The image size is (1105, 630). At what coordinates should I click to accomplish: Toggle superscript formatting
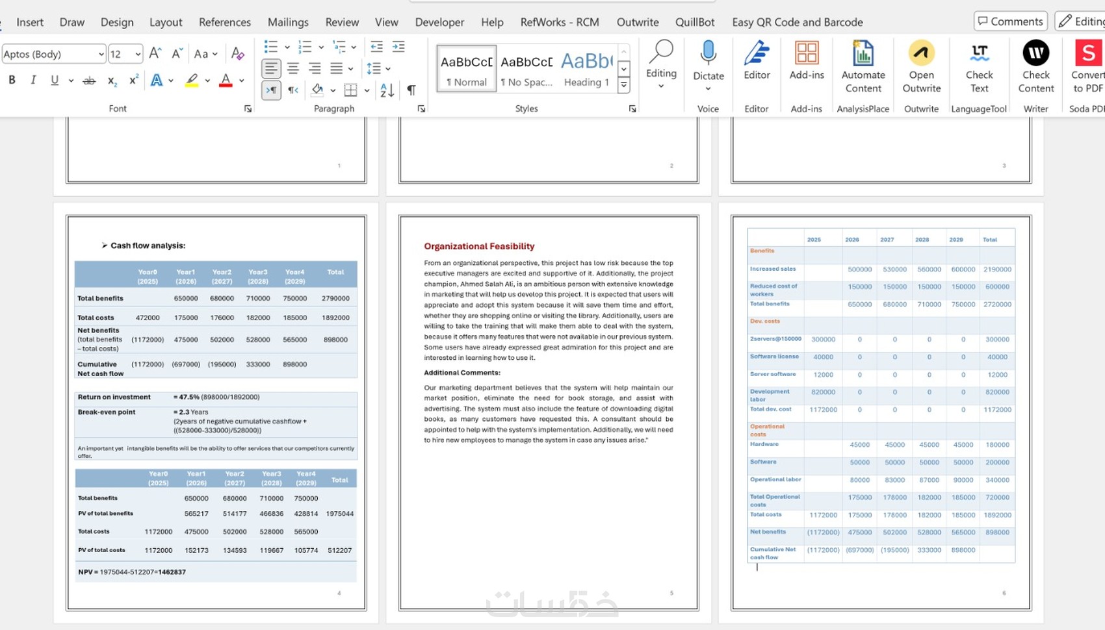[133, 80]
